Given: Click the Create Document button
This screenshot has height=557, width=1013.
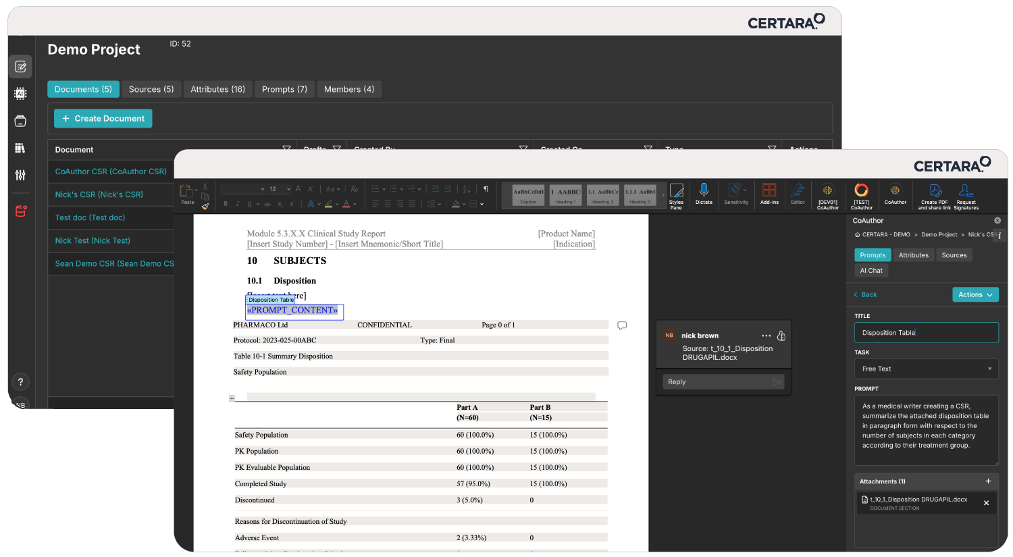Looking at the screenshot, I should 103,118.
